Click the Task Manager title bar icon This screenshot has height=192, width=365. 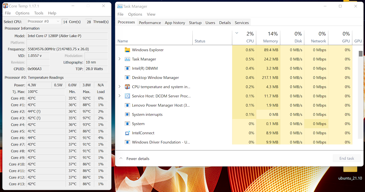[120, 6]
